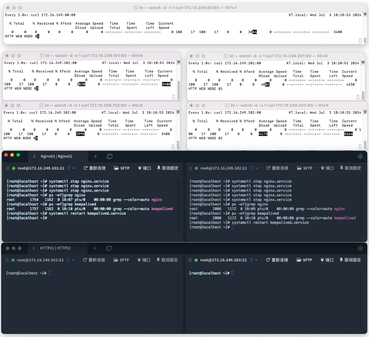Add new tab in HTTP01 | HTTP02 window
369x337 pixels.
(95, 248)
